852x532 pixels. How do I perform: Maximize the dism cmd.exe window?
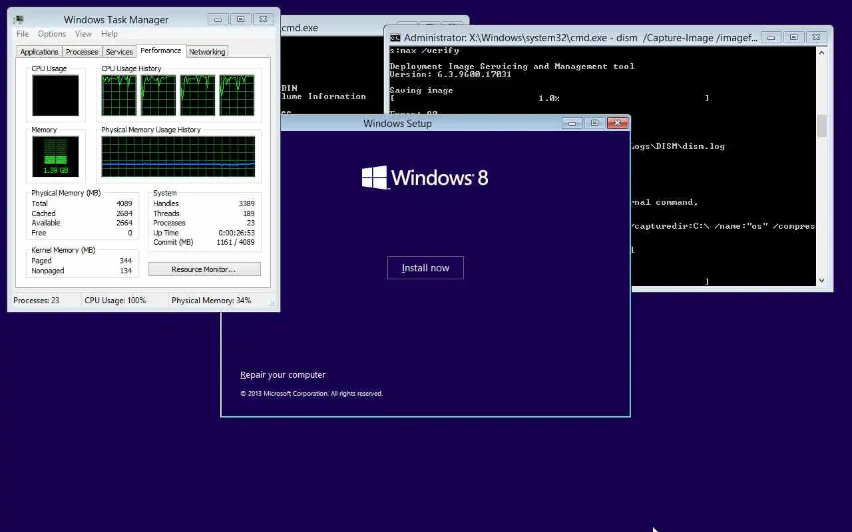[793, 37]
